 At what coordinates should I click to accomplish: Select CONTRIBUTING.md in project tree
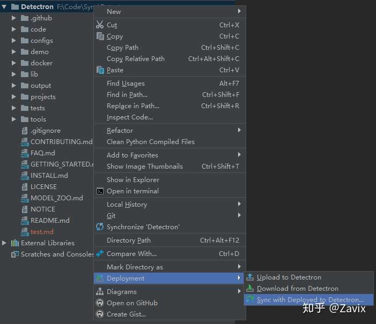pyautogui.click(x=61, y=142)
